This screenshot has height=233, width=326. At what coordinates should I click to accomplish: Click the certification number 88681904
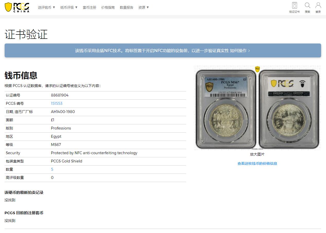coord(60,95)
